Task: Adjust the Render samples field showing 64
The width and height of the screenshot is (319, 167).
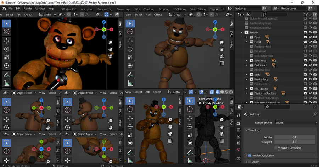Action: coord(295,137)
